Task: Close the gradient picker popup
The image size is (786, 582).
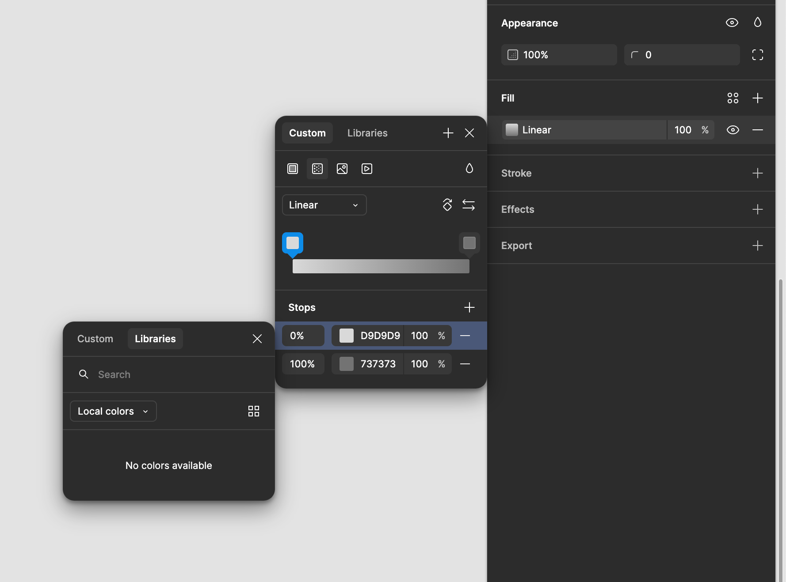Action: click(469, 133)
